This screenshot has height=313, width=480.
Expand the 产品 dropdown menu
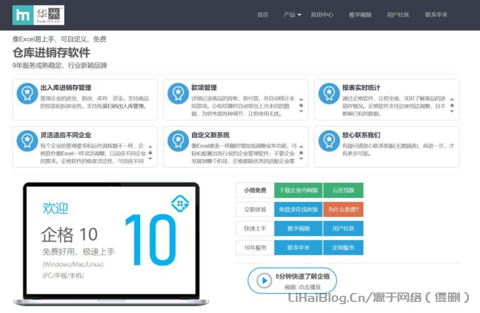click(292, 14)
